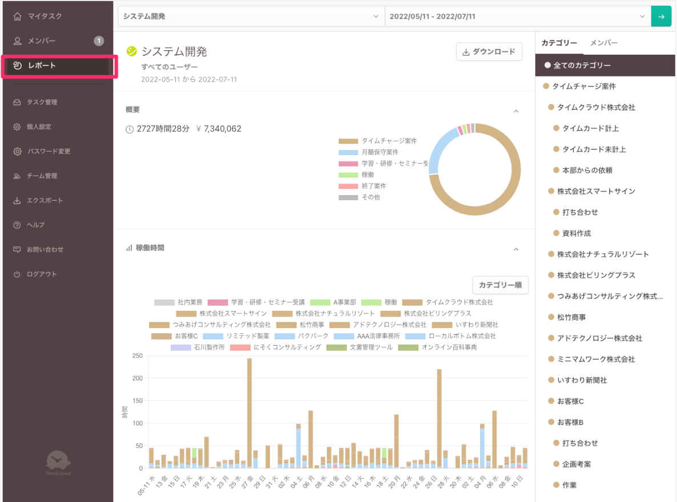This screenshot has width=677, height=502.
Task: Click the Export download icon
Action: [17, 201]
